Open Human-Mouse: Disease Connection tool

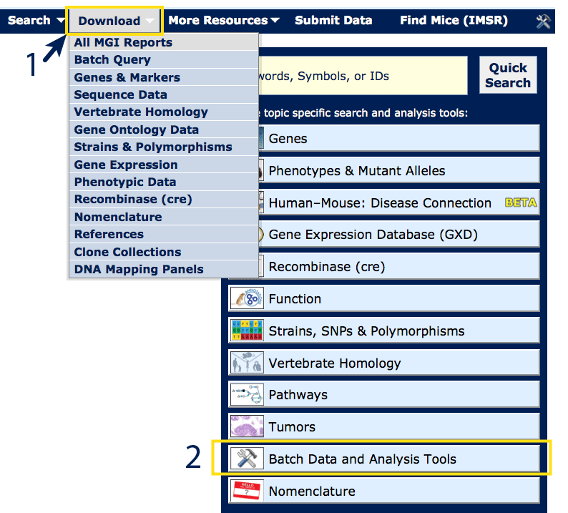coord(398,202)
